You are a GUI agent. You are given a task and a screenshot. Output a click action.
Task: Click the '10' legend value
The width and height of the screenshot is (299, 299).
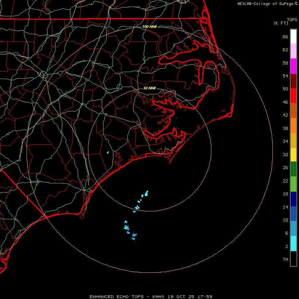285,220
